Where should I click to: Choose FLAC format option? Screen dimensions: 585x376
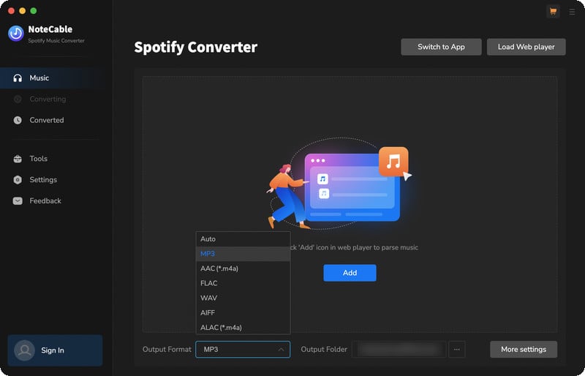tap(243, 283)
